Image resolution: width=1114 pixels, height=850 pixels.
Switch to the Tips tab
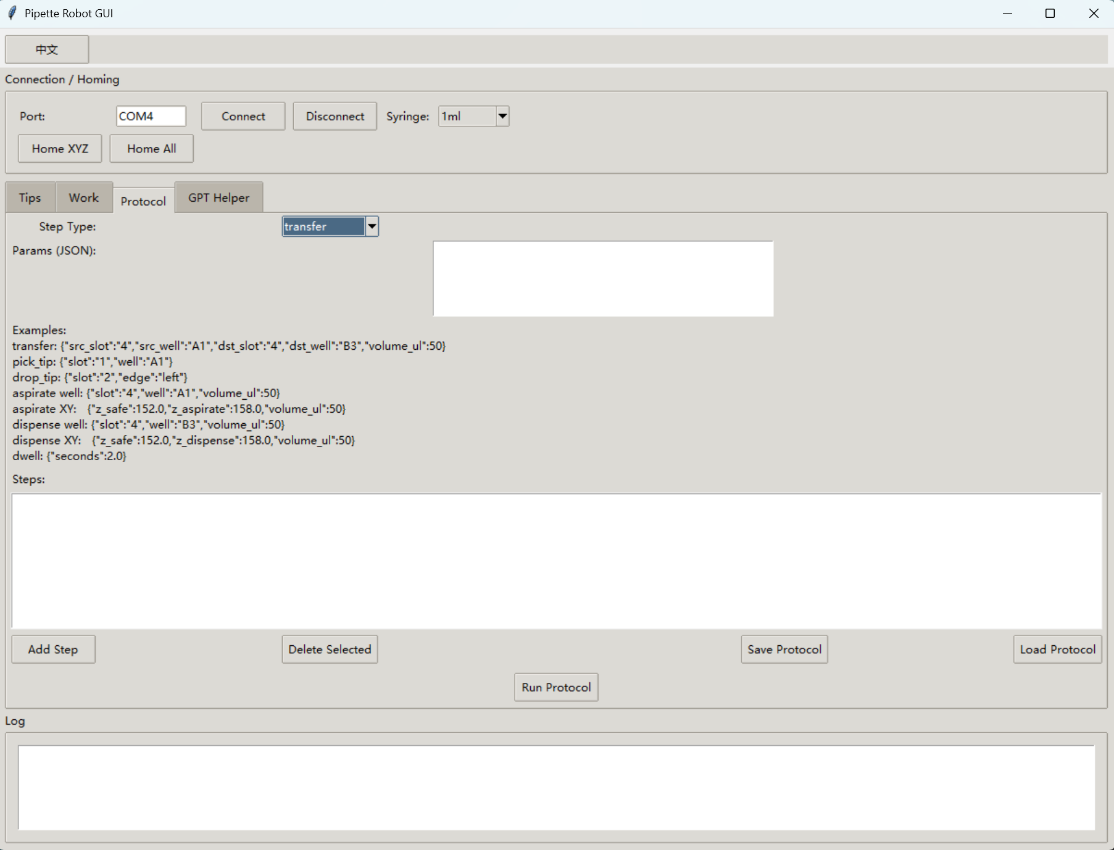click(30, 197)
